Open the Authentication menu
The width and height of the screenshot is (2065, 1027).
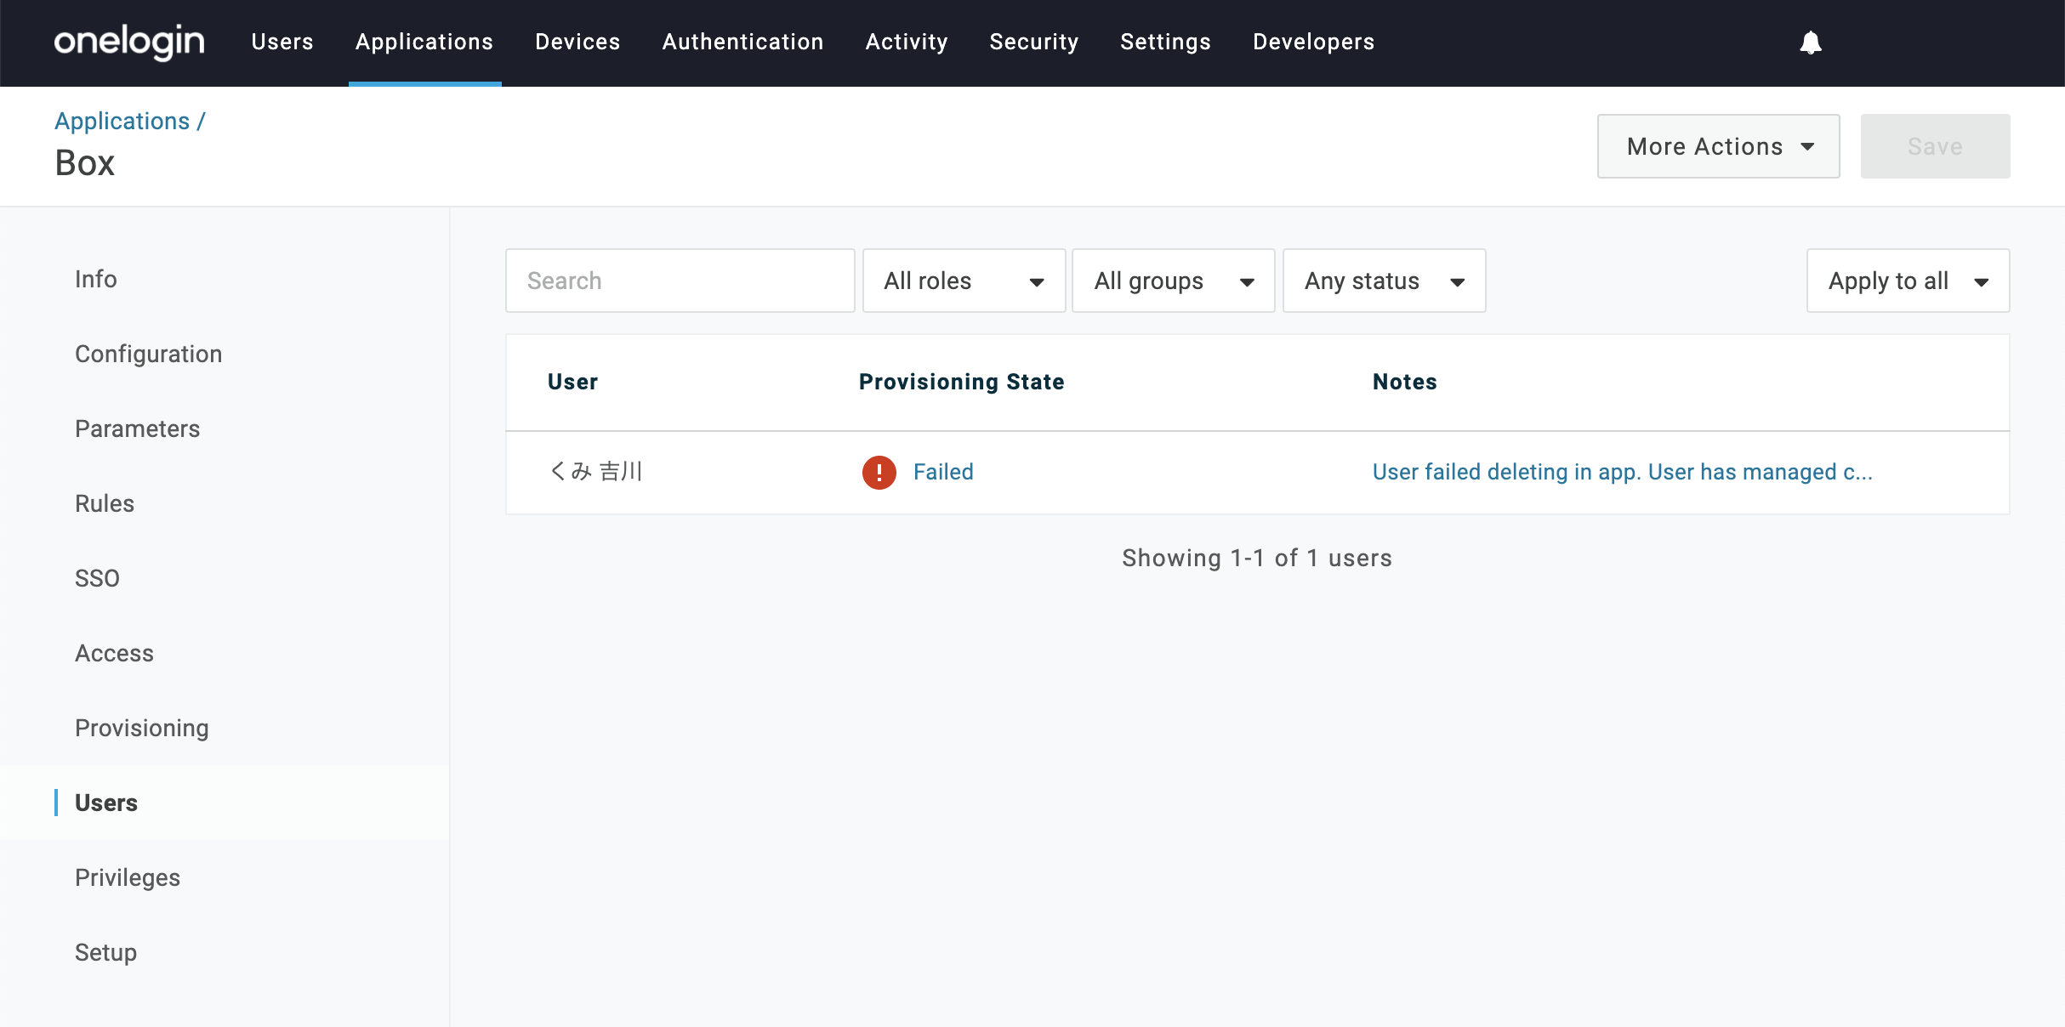[x=742, y=42]
